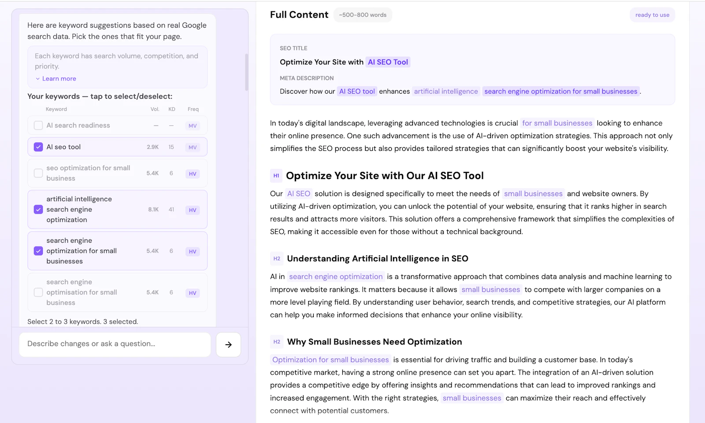Click the Describe changes input field

point(115,344)
